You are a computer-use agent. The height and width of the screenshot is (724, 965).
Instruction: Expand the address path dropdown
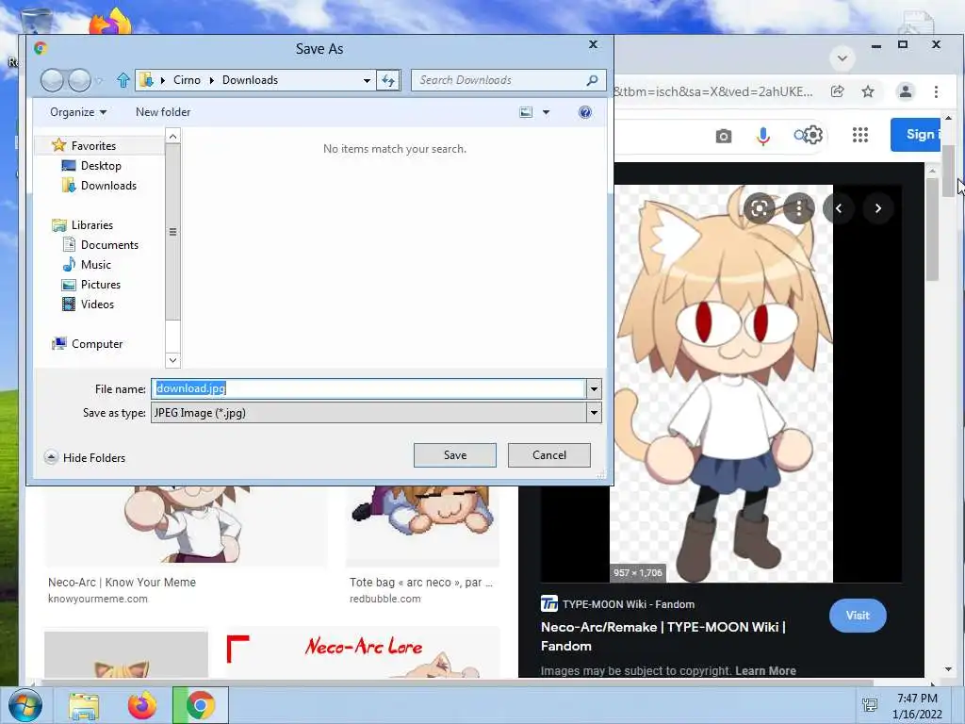[x=367, y=80]
